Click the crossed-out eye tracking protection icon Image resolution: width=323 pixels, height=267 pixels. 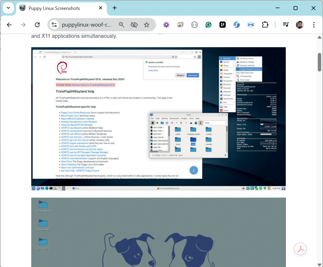[x=134, y=25]
